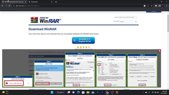
Task: Click the page vertical scrollbar thumb
Action: [x=168, y=23]
